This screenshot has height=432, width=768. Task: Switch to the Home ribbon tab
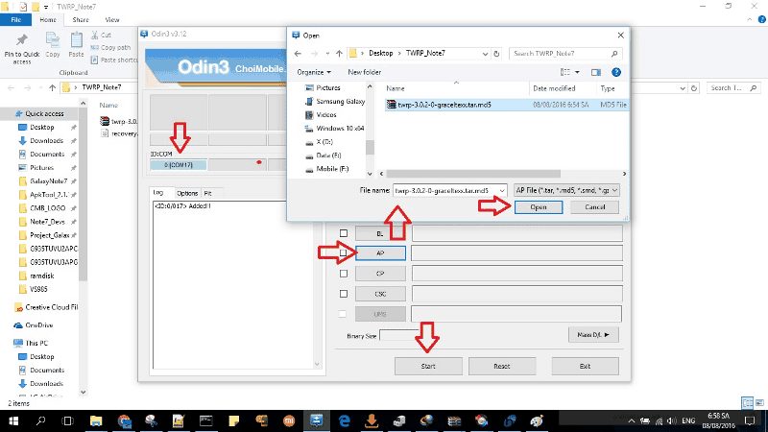click(x=47, y=19)
